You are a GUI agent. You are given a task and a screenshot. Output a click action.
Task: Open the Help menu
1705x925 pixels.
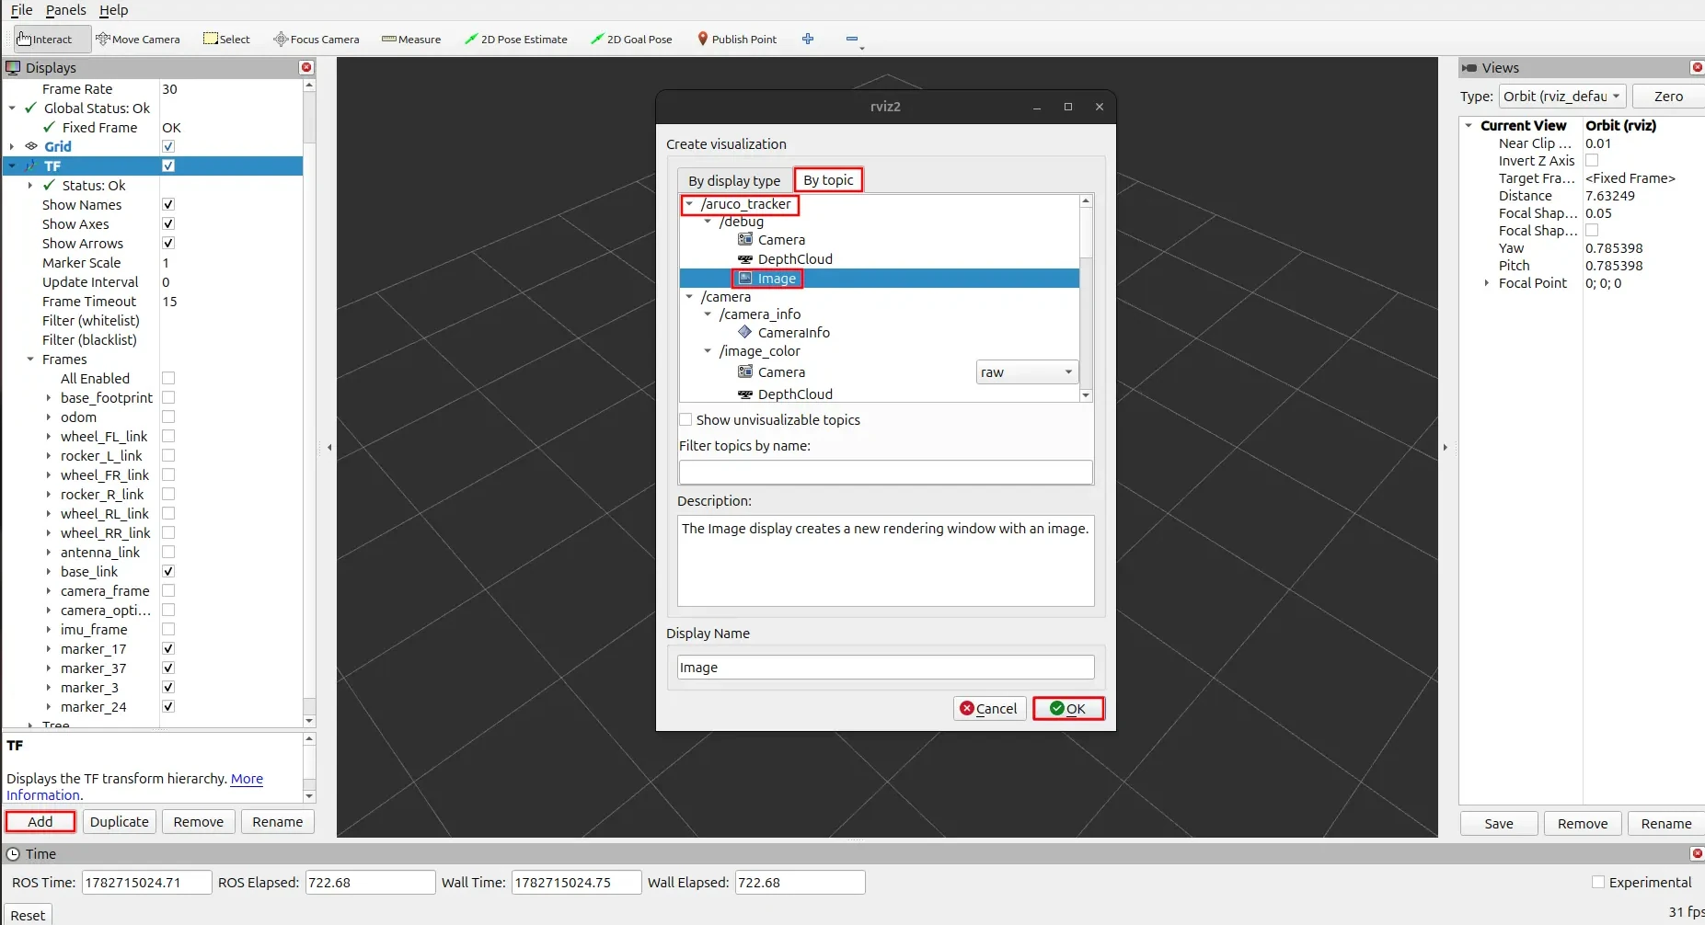tap(114, 10)
